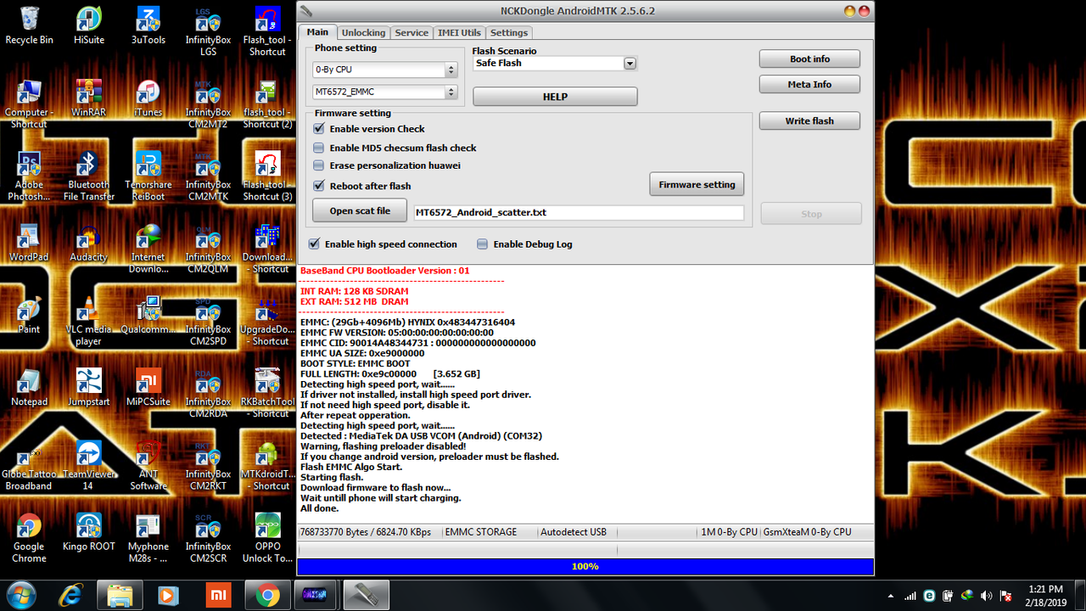Image resolution: width=1086 pixels, height=611 pixels.
Task: Open Jumpstart desktop icon
Action: pos(88,388)
